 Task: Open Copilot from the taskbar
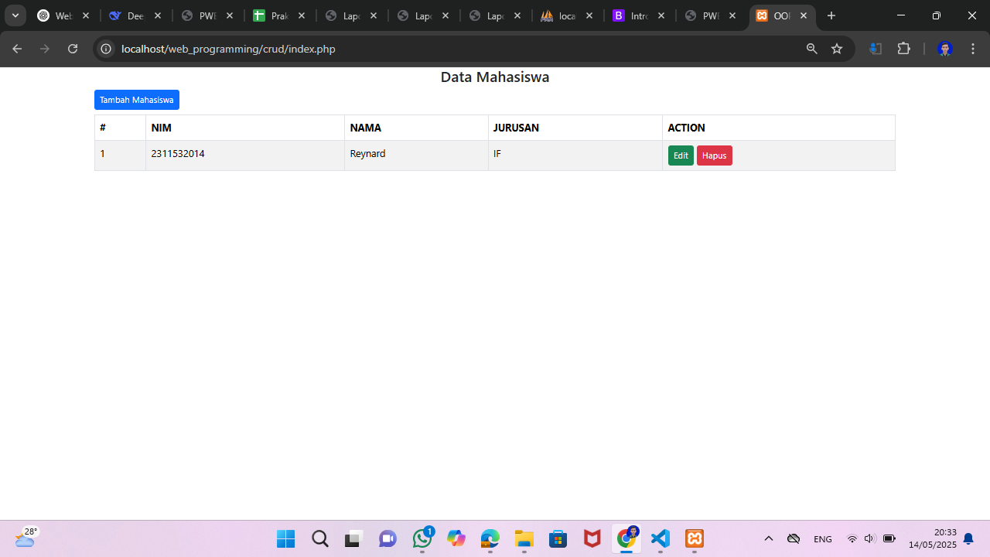(x=456, y=538)
